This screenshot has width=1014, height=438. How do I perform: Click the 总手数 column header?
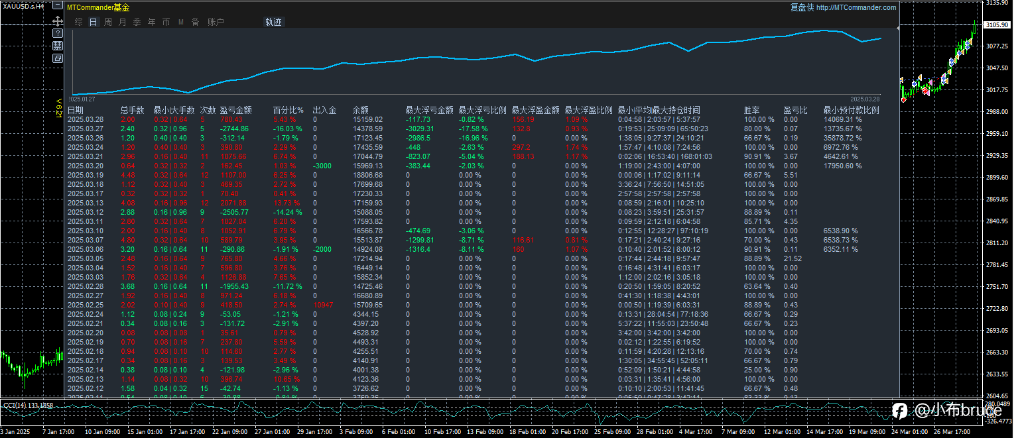(x=133, y=110)
